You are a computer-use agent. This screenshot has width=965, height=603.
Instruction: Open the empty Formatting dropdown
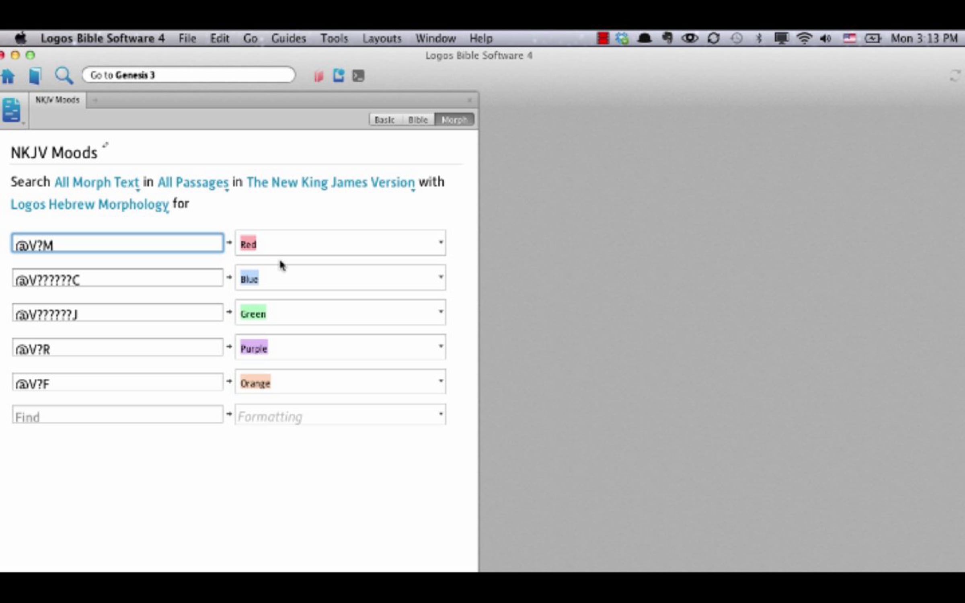tap(340, 414)
